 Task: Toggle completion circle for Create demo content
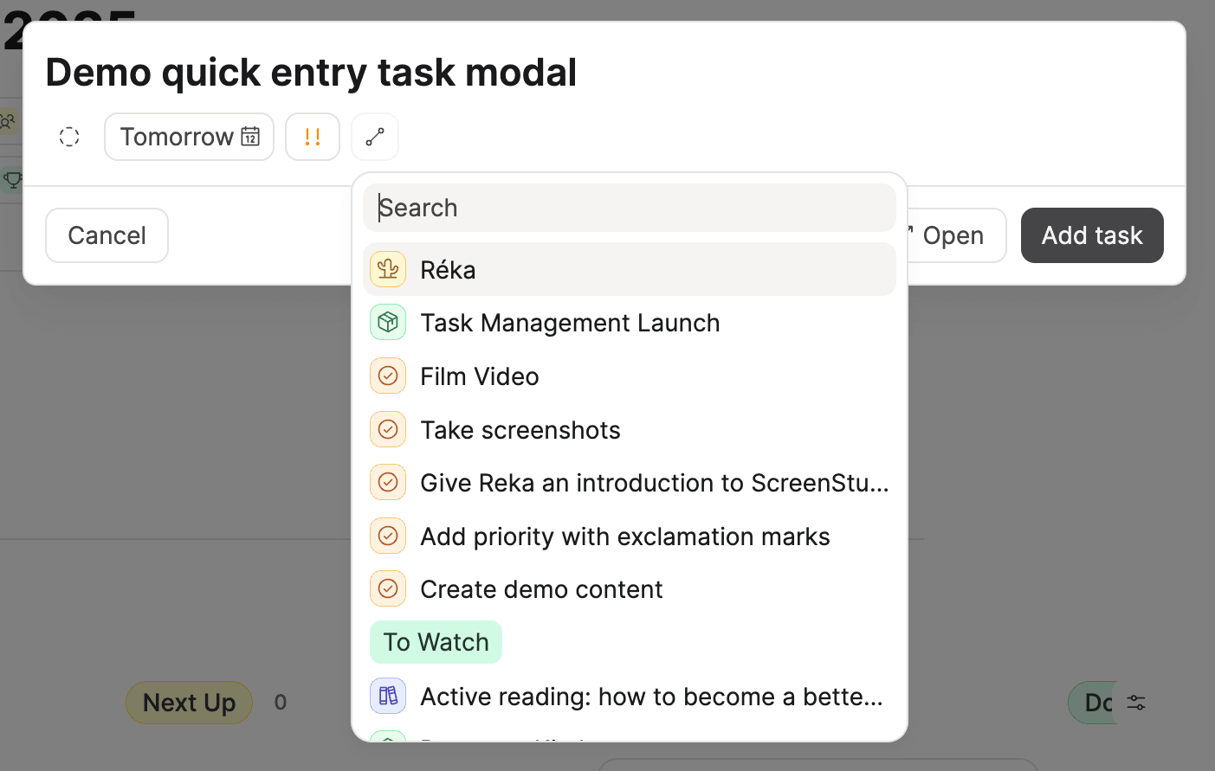(387, 588)
